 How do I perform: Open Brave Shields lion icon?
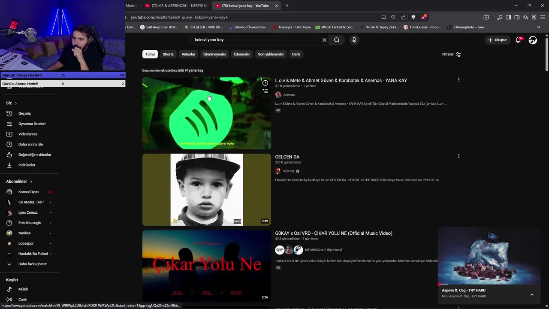(413, 17)
